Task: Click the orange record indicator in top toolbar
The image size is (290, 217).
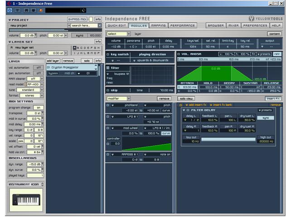Action: [x=41, y=10]
